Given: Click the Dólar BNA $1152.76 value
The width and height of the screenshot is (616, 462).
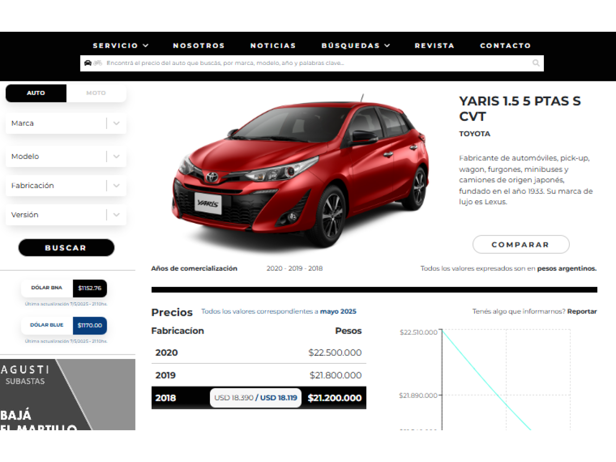Looking at the screenshot, I should click(90, 288).
